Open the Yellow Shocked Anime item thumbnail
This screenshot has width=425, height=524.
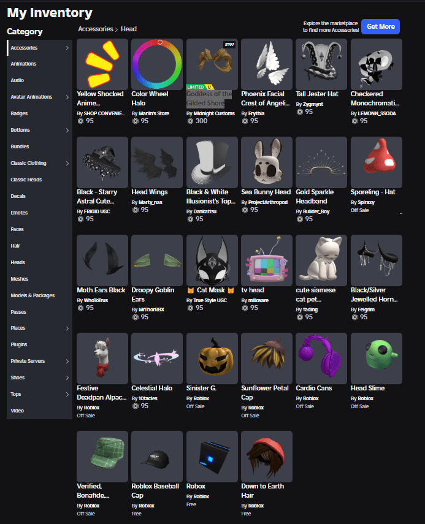point(102,64)
